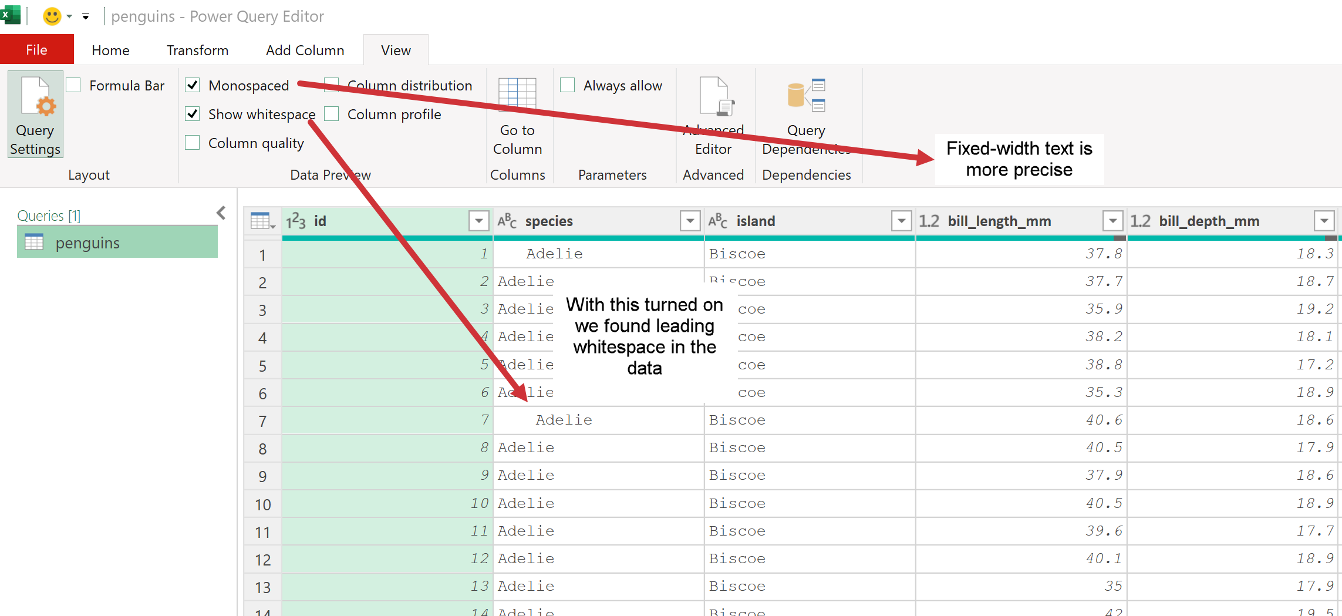Open the island column filter dropdown
Image resolution: width=1342 pixels, height=616 pixels.
click(x=901, y=221)
